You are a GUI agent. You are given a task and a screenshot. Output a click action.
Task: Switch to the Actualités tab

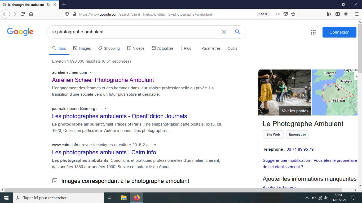pyautogui.click(x=162, y=48)
